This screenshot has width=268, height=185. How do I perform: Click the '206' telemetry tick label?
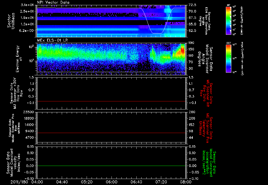(x=192, y=118)
